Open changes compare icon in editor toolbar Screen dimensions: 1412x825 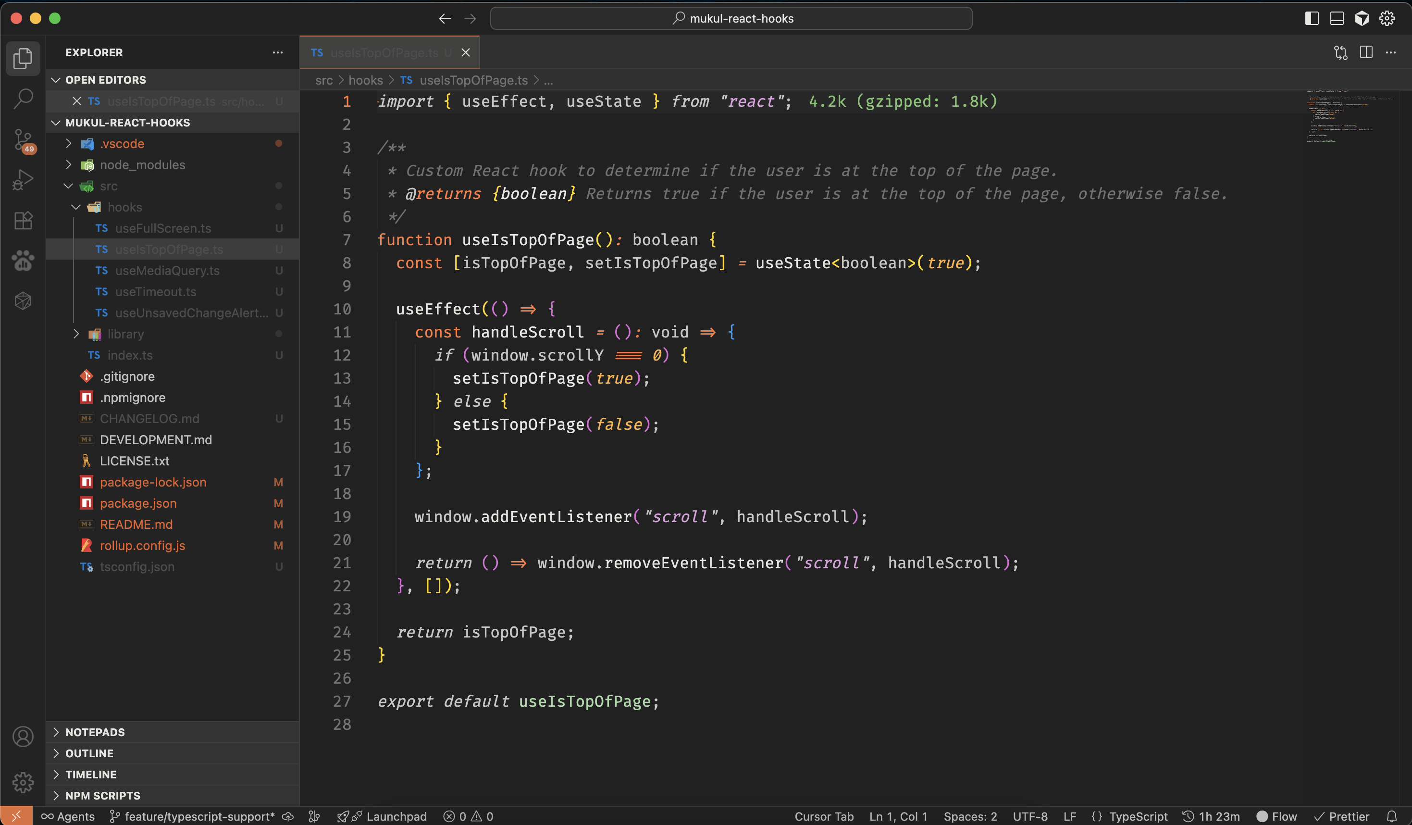click(1341, 52)
